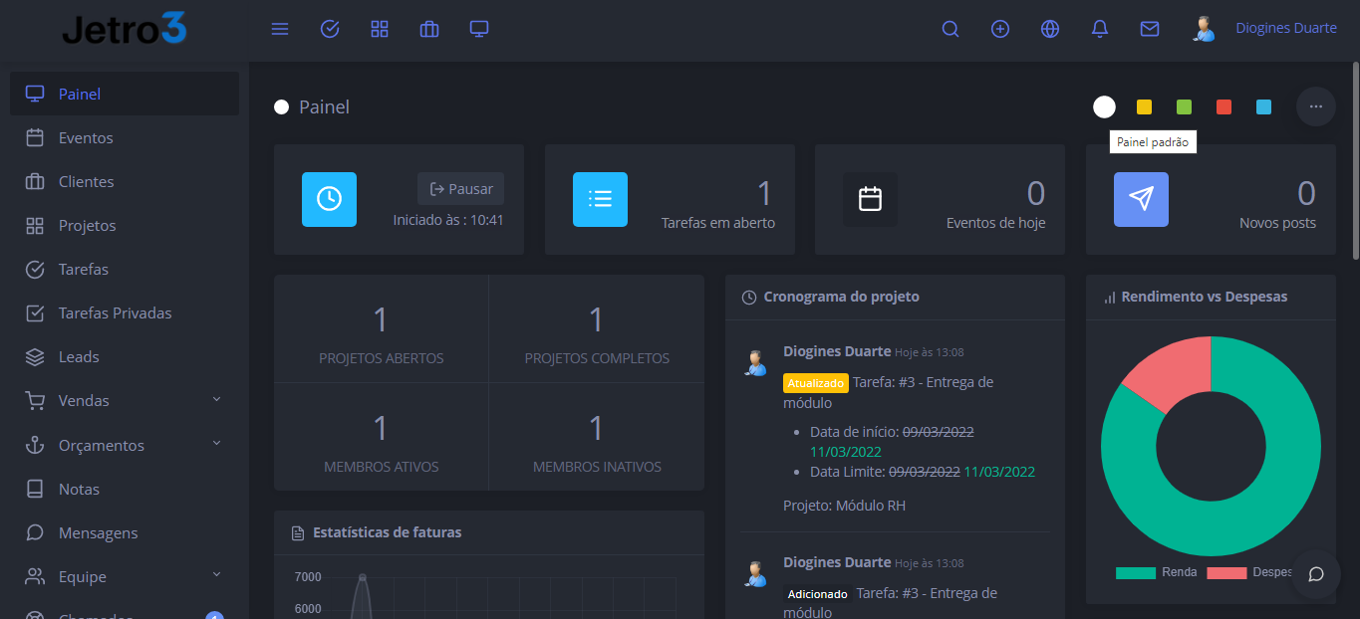Click the plus circle add icon
This screenshot has height=619, width=1360.
pos(1000,29)
